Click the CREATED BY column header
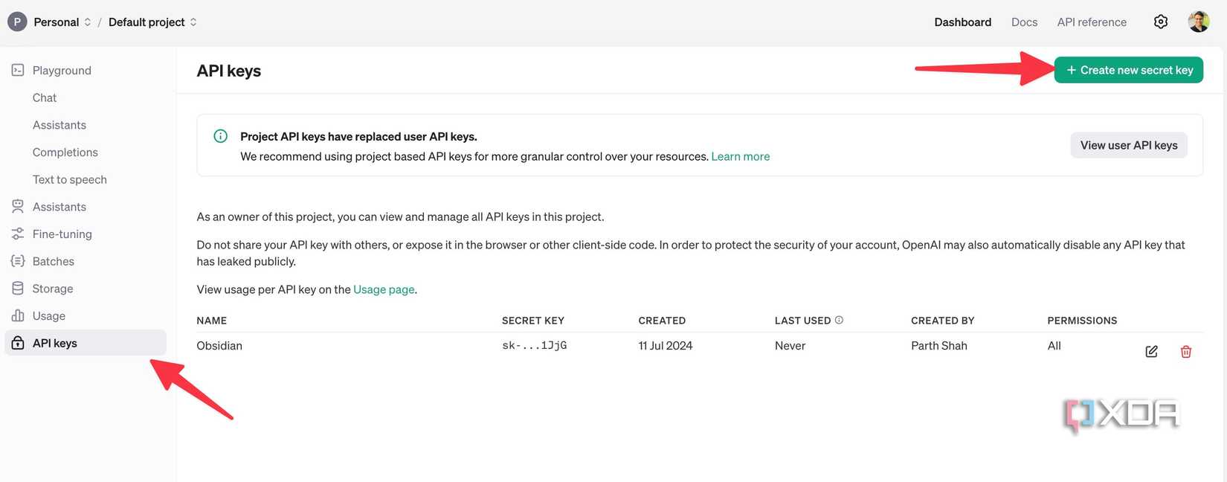1227x482 pixels. 942,321
